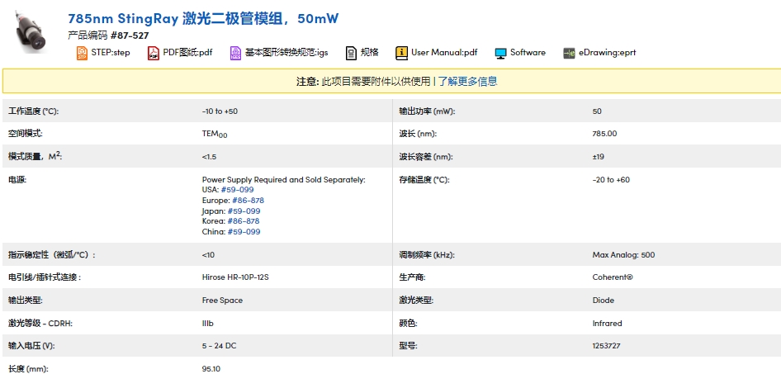Open the USA power supply #59-099 link

coord(237,190)
